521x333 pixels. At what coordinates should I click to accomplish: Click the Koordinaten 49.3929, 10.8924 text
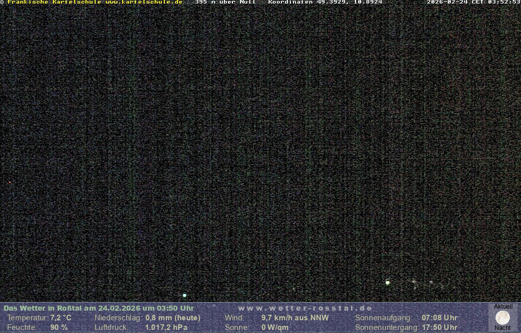(325, 2)
